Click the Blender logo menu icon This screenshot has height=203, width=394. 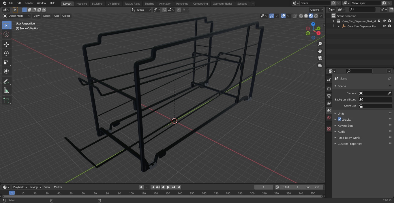(4, 3)
